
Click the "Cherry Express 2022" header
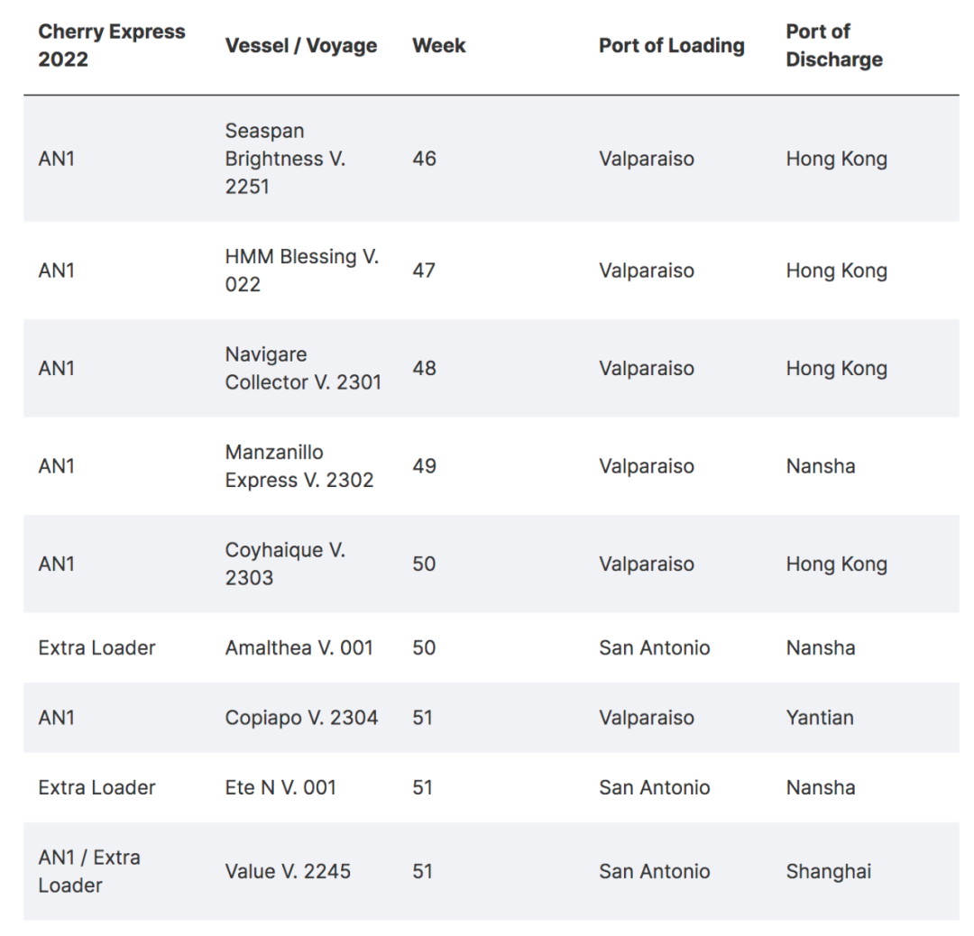(111, 45)
